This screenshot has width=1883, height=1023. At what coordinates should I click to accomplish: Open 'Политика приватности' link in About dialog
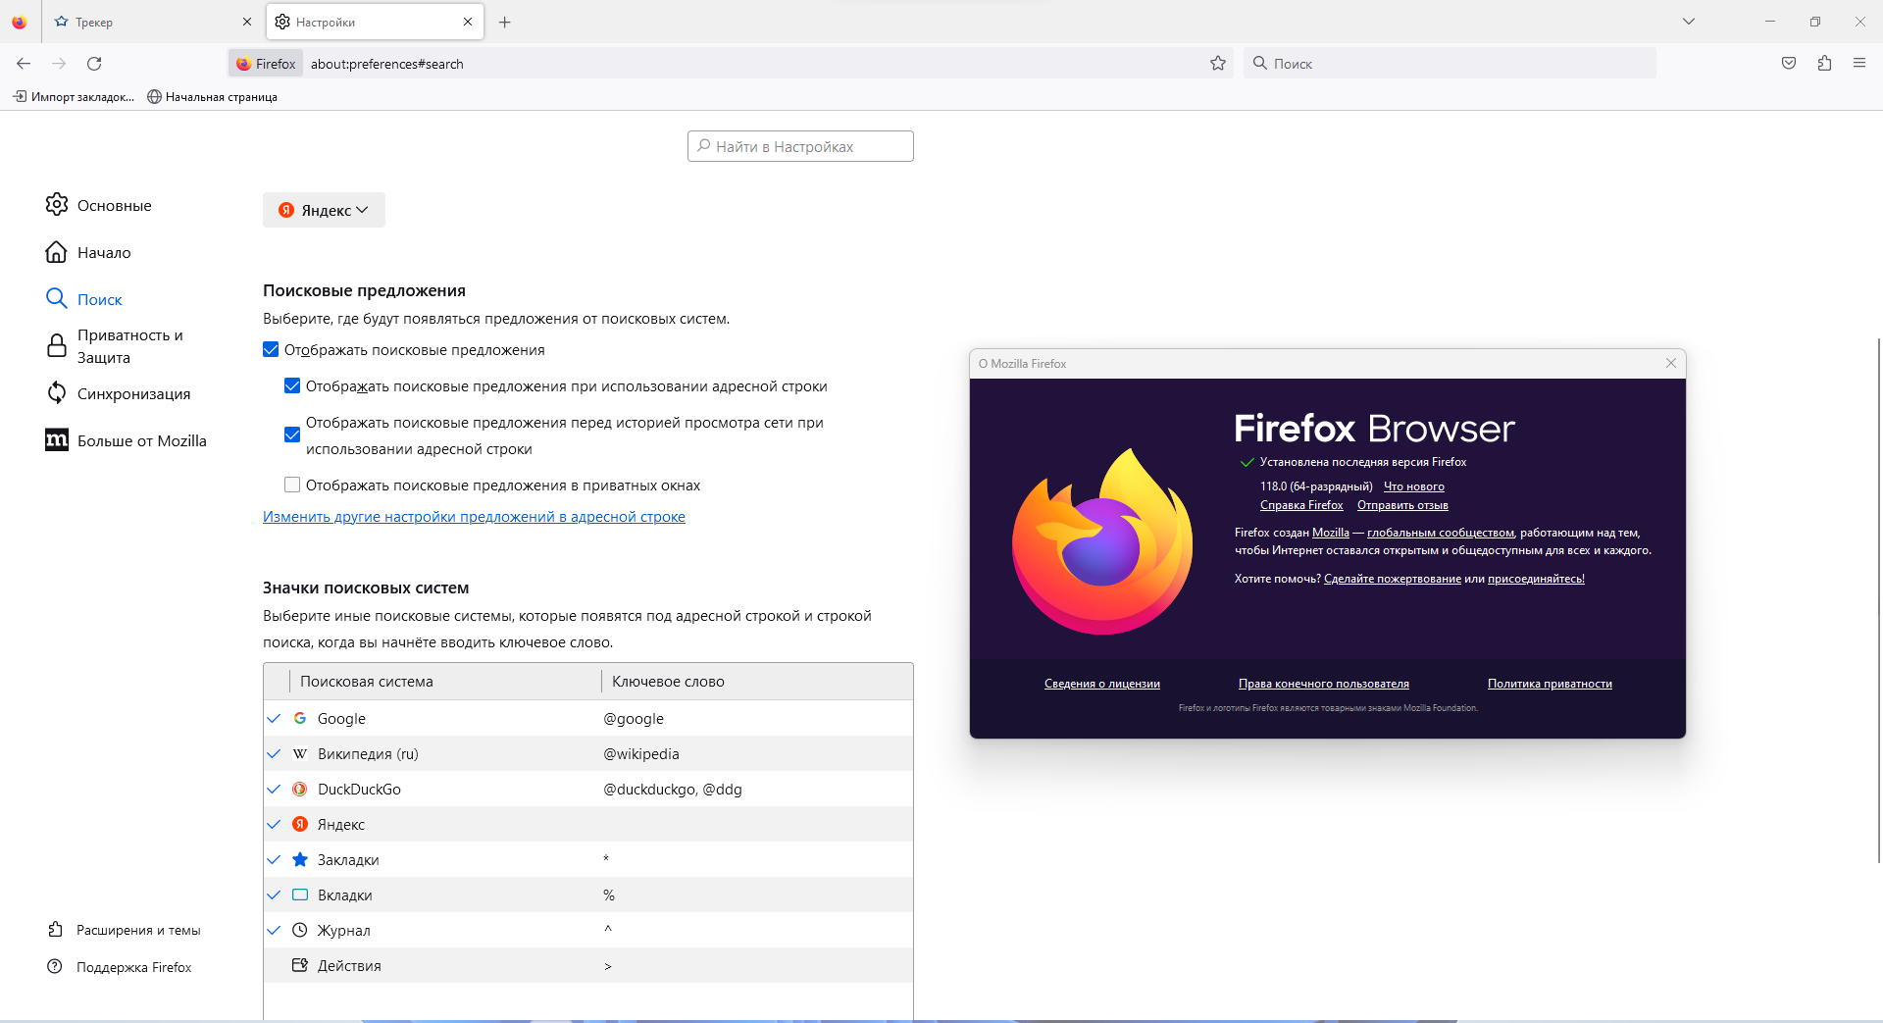[1549, 684]
